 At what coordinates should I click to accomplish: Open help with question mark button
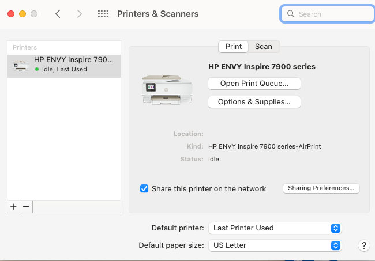(363, 245)
